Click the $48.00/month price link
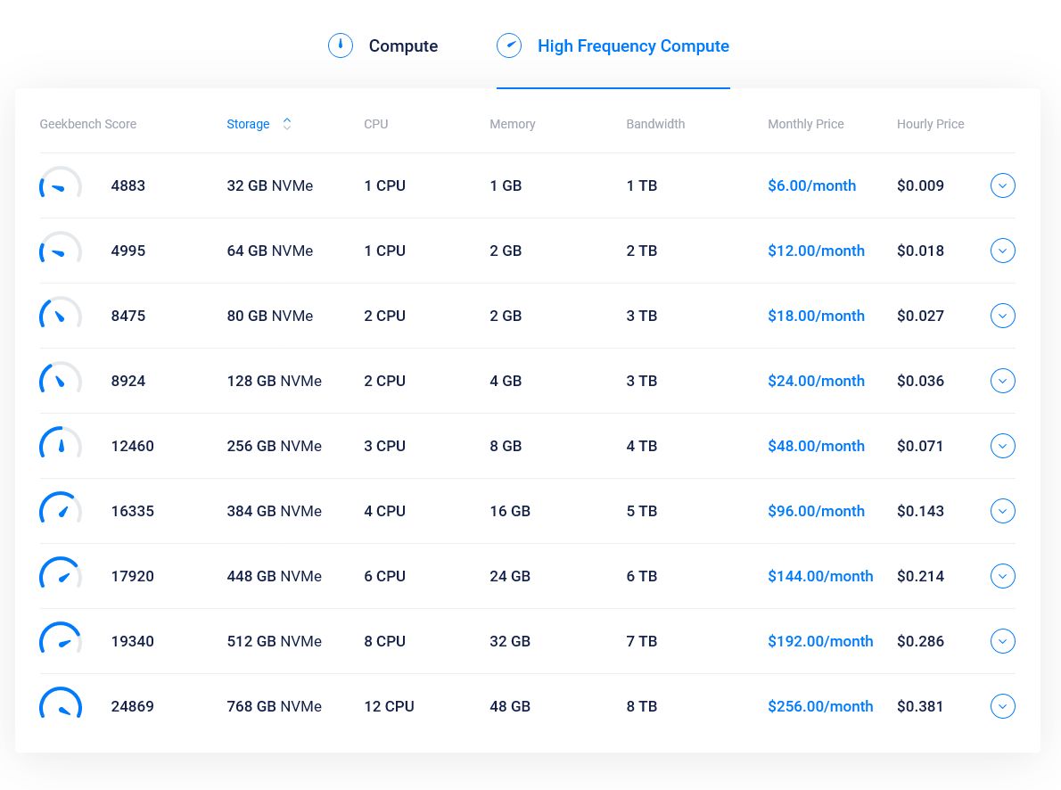The height and width of the screenshot is (790, 1061). [816, 446]
